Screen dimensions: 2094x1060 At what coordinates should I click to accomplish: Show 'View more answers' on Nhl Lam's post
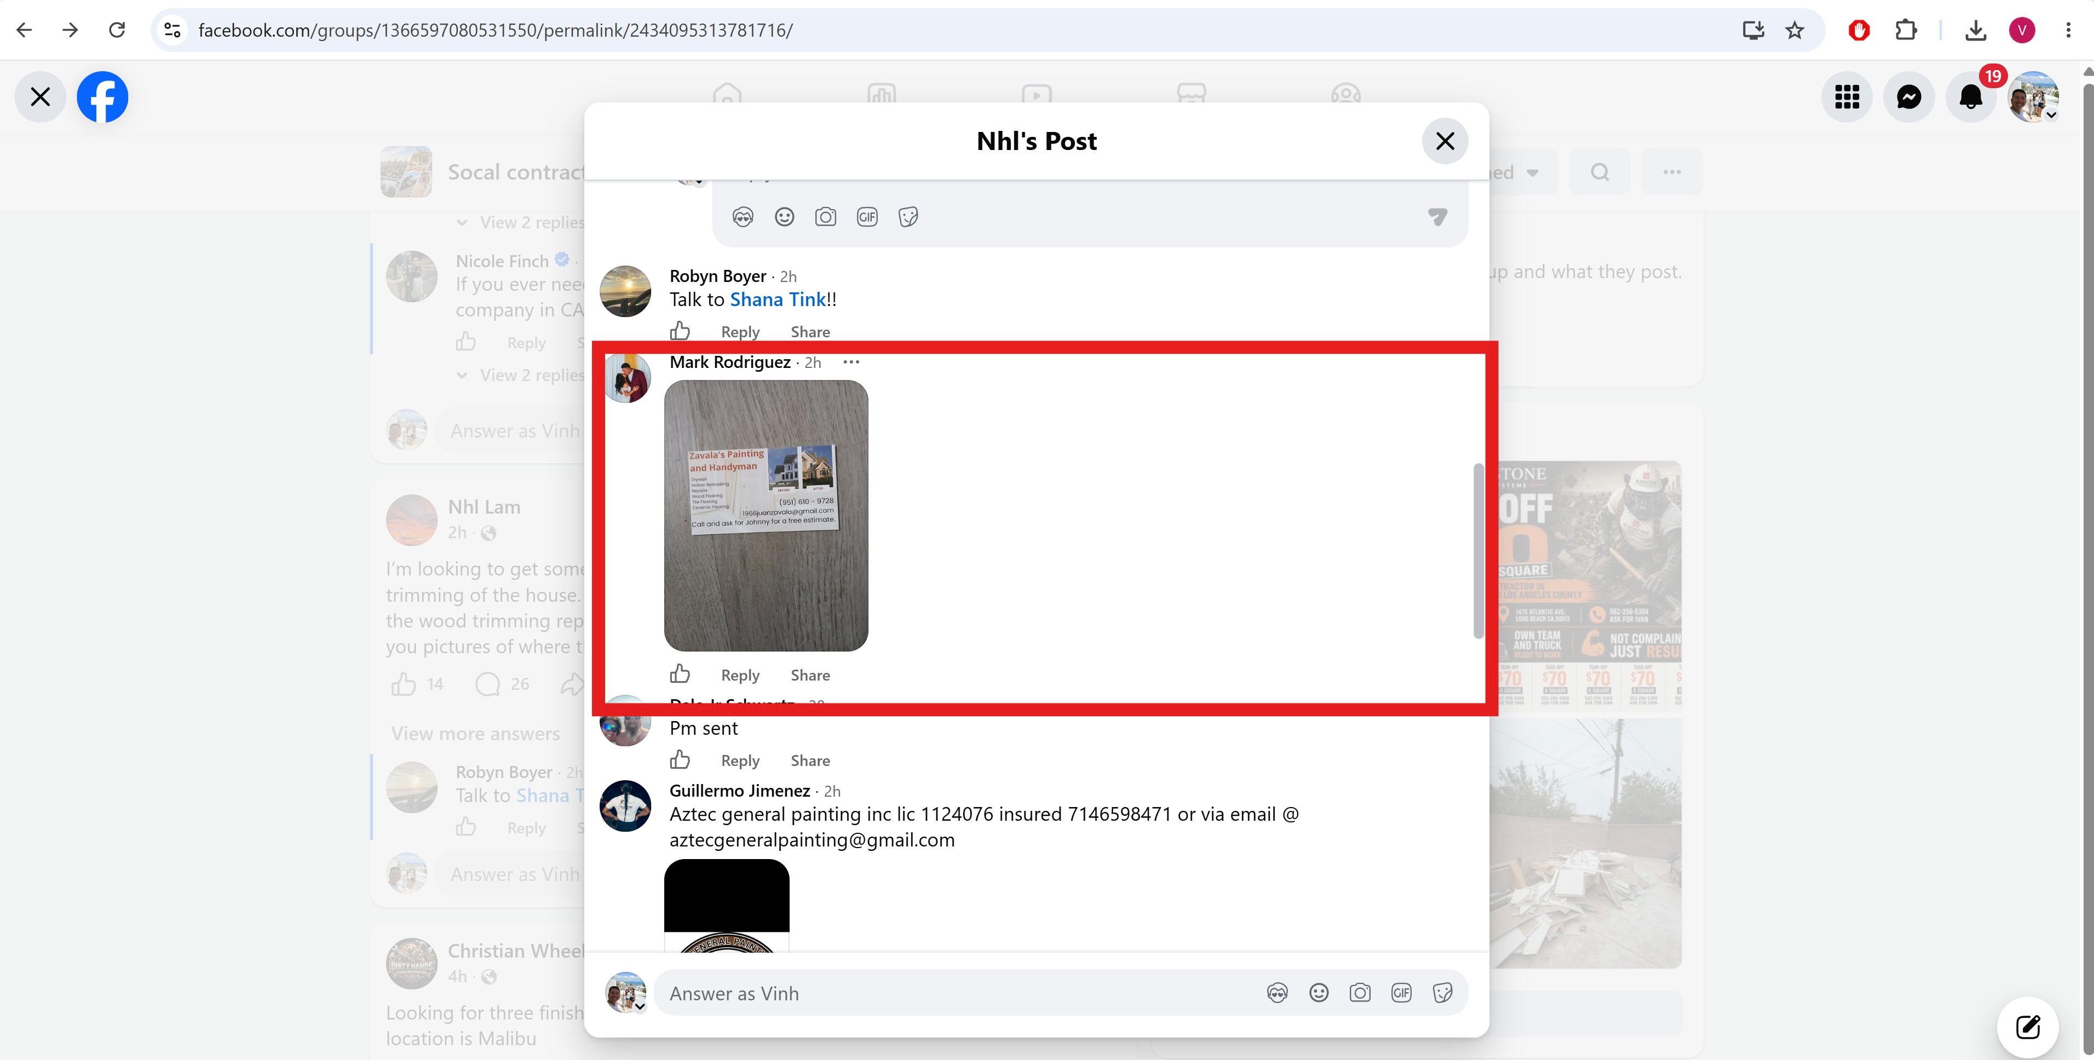pos(475,733)
